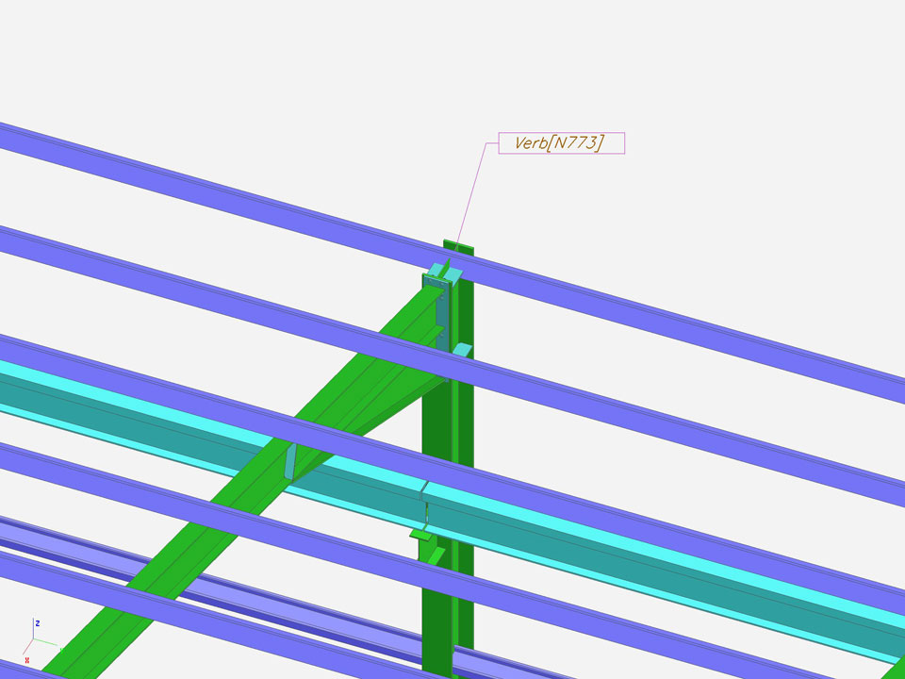905x679 pixels.
Task: Click the blue Z axis label in triad
Action: (x=36, y=623)
